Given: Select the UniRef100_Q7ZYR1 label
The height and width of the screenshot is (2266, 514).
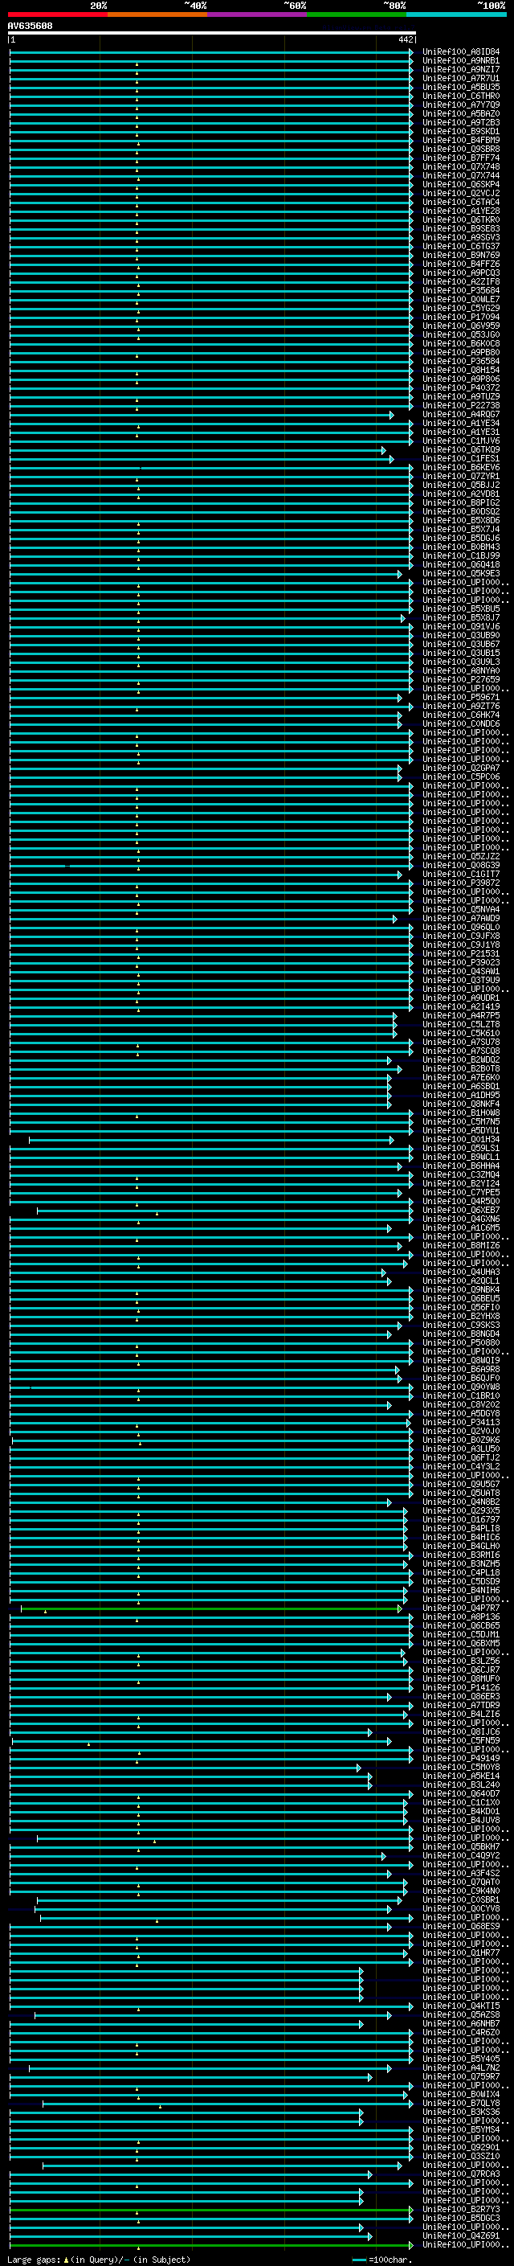Looking at the screenshot, I should pyautogui.click(x=460, y=477).
